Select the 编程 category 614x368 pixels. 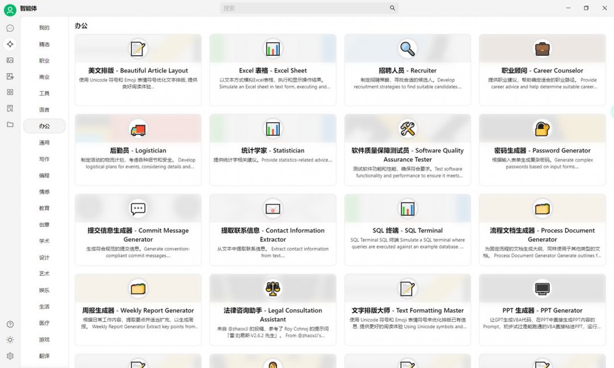click(44, 176)
